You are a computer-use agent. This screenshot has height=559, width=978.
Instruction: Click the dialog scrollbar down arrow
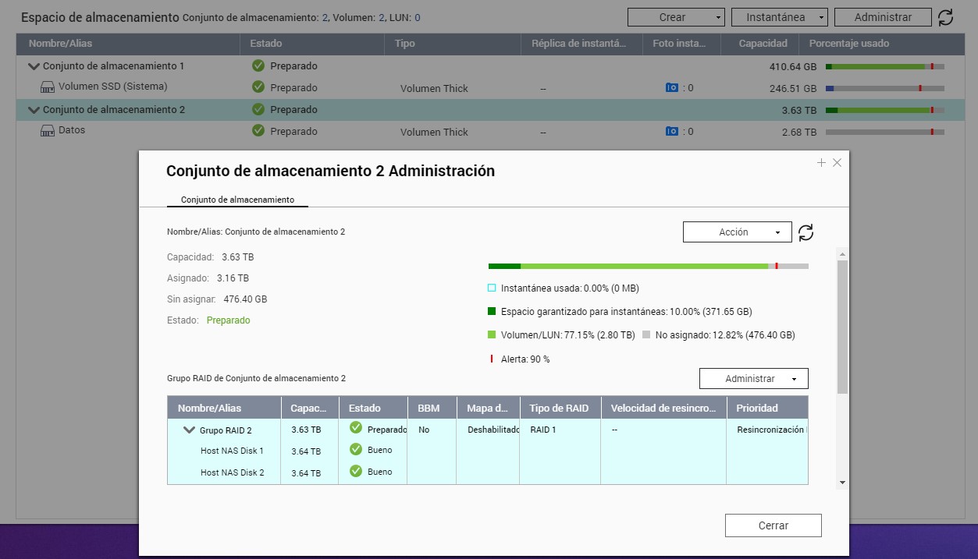842,483
